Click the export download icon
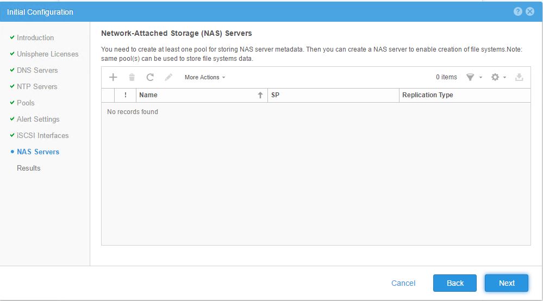The image size is (543, 301). tap(519, 77)
